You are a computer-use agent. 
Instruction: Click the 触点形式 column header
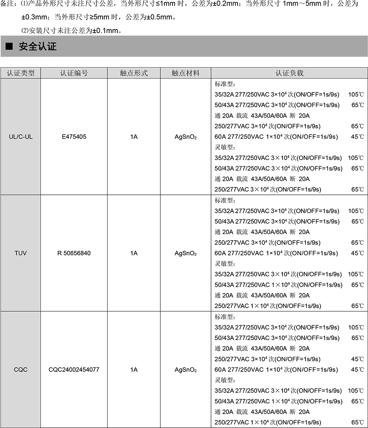(134, 73)
